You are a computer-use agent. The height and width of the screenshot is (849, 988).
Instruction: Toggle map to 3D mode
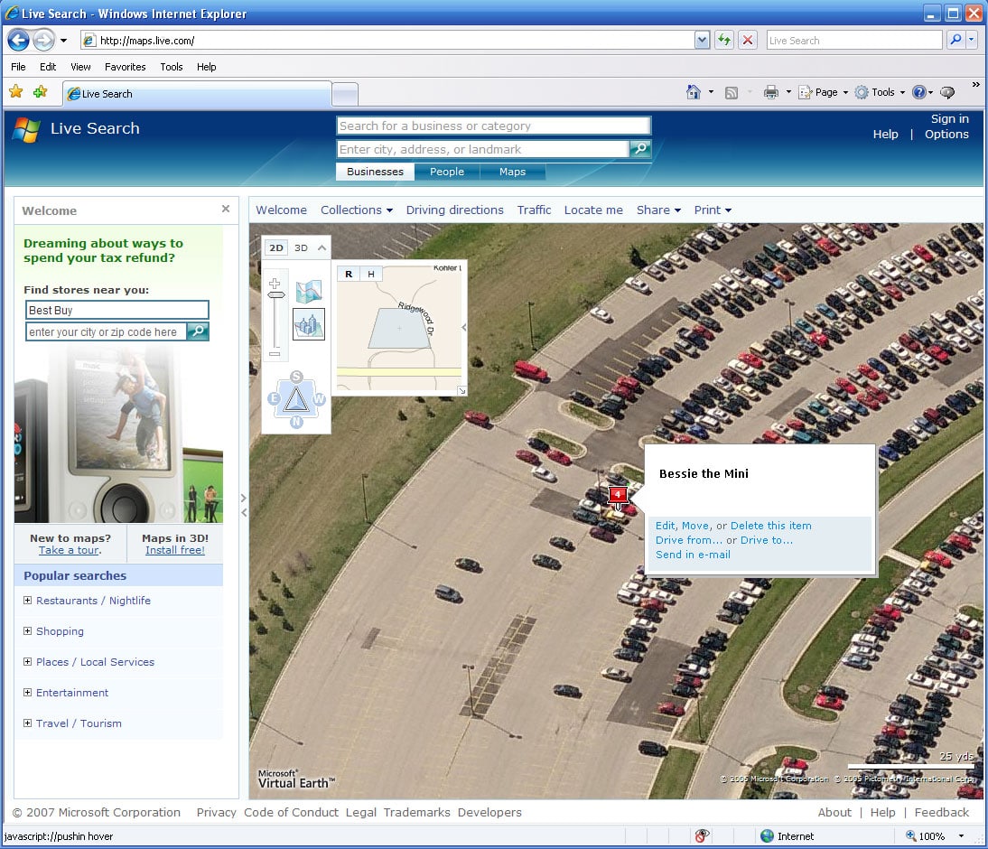pos(301,247)
